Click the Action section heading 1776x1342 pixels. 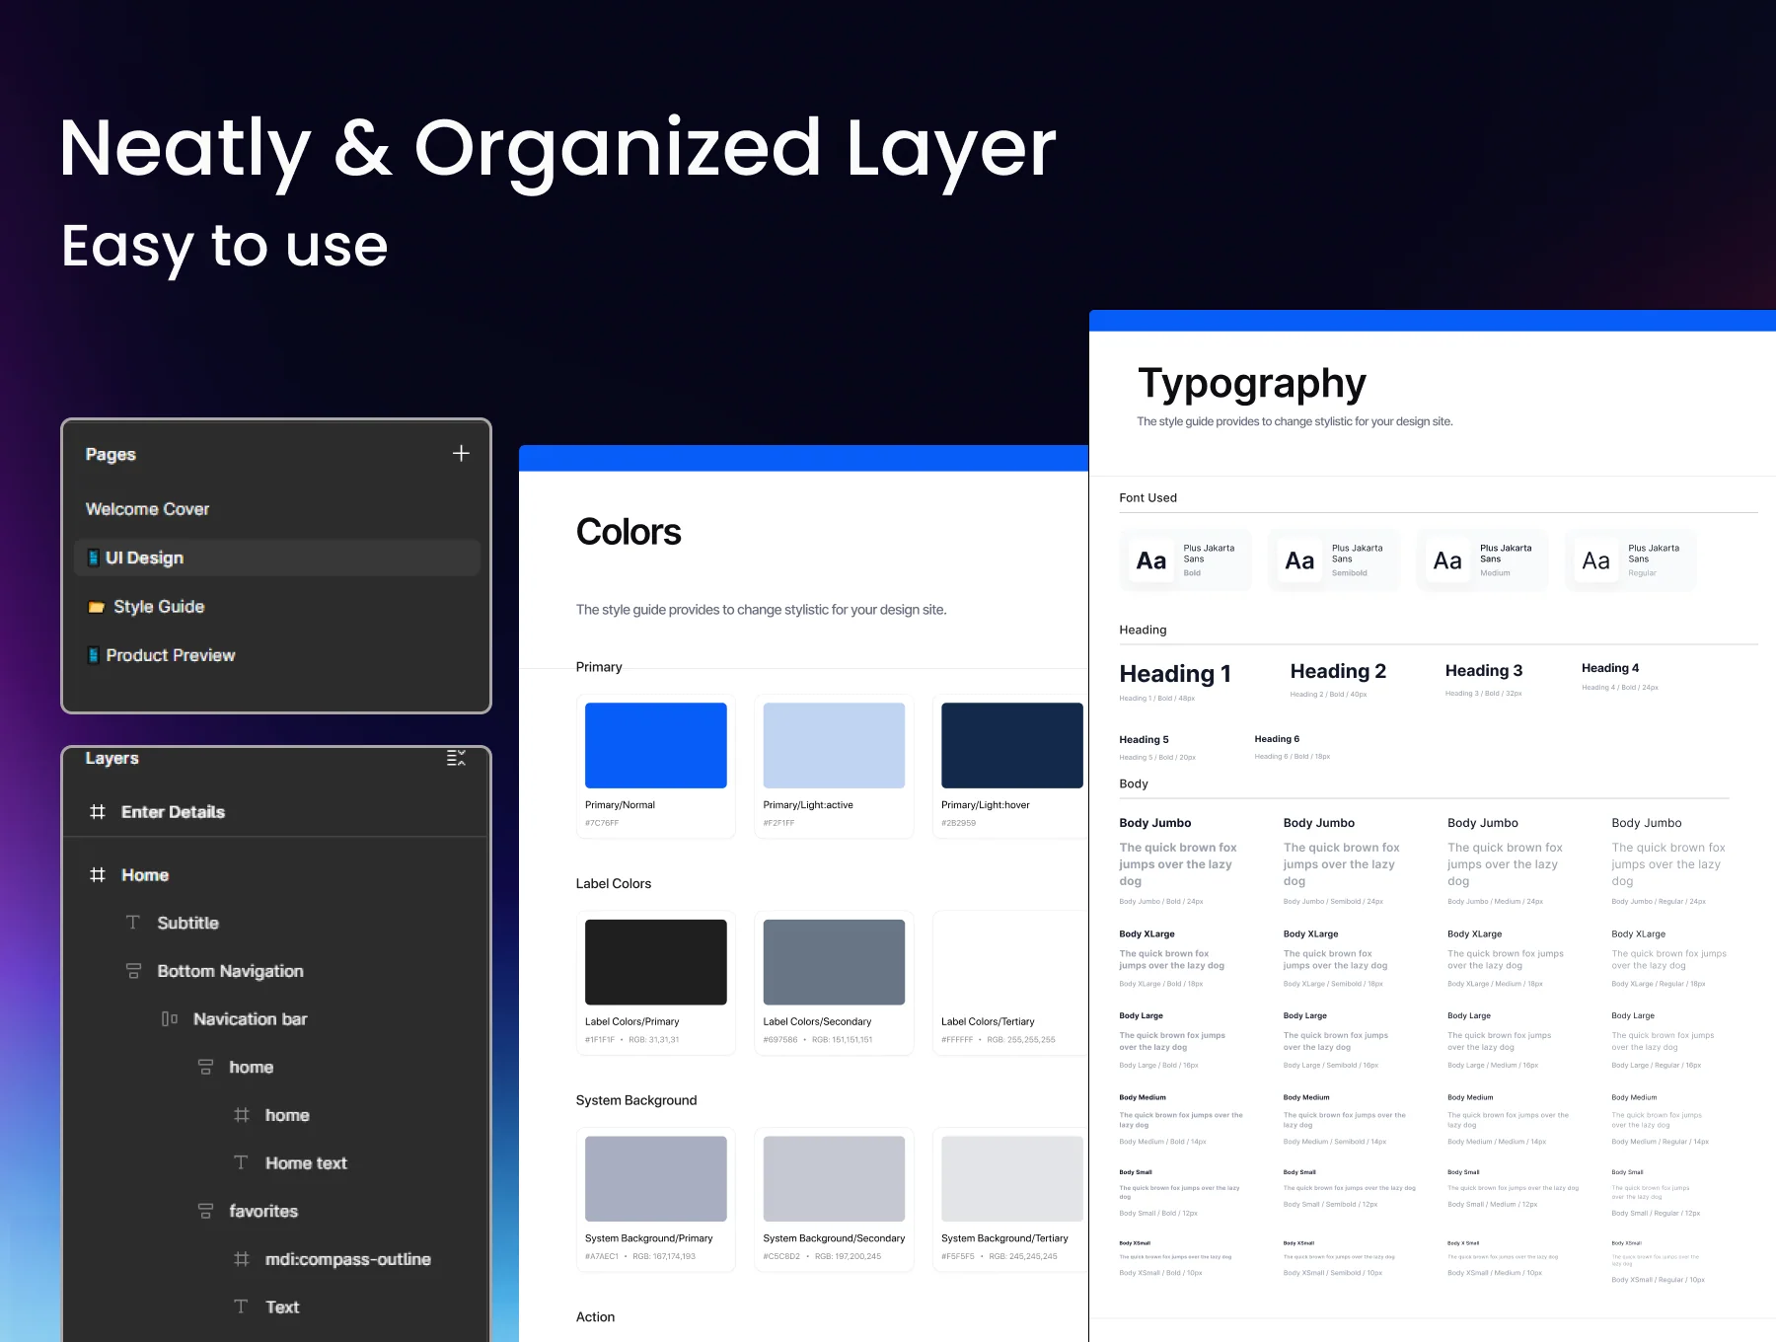pos(595,1317)
